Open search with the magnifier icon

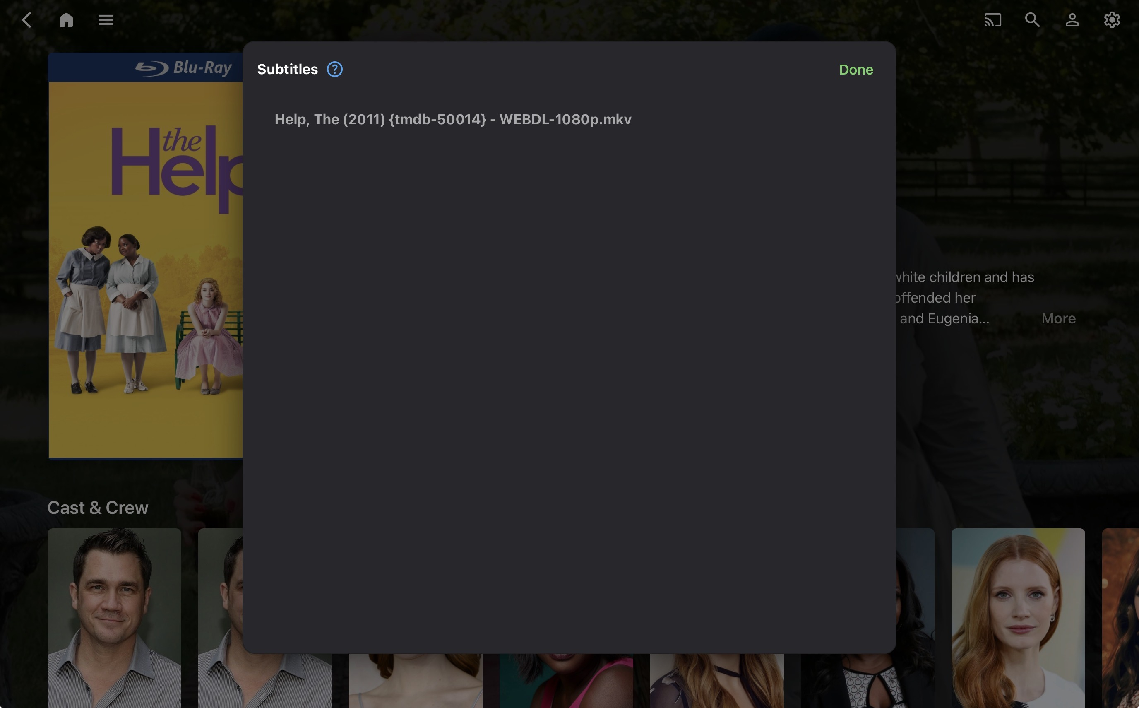click(1032, 20)
